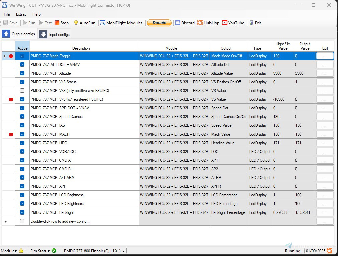Switch to Input configs tab
Image resolution: width=338 pixels, height=256 pixels.
tap(55, 34)
